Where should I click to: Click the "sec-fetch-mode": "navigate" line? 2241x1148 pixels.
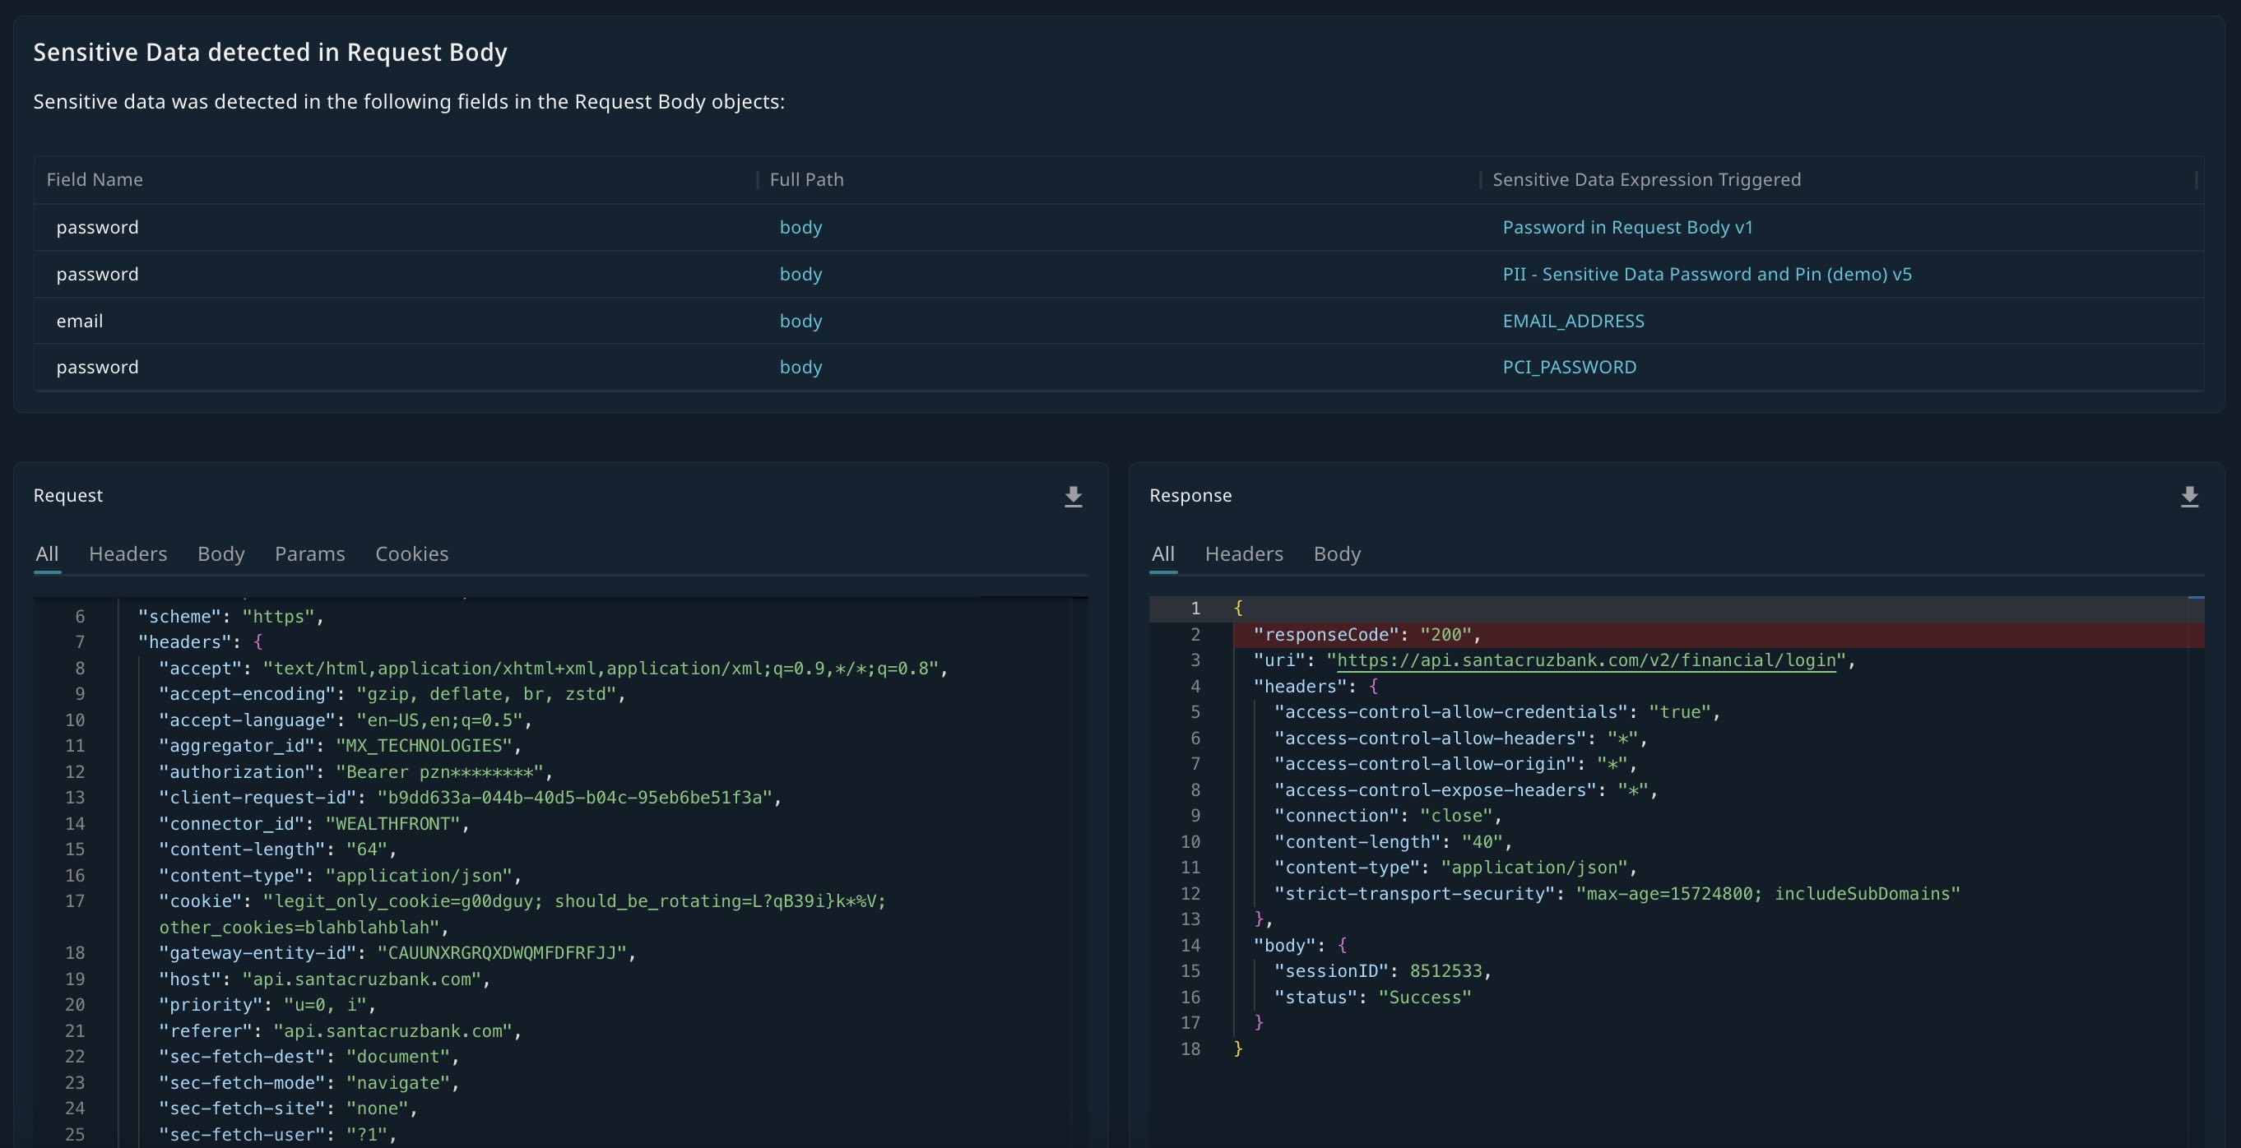pyautogui.click(x=309, y=1083)
